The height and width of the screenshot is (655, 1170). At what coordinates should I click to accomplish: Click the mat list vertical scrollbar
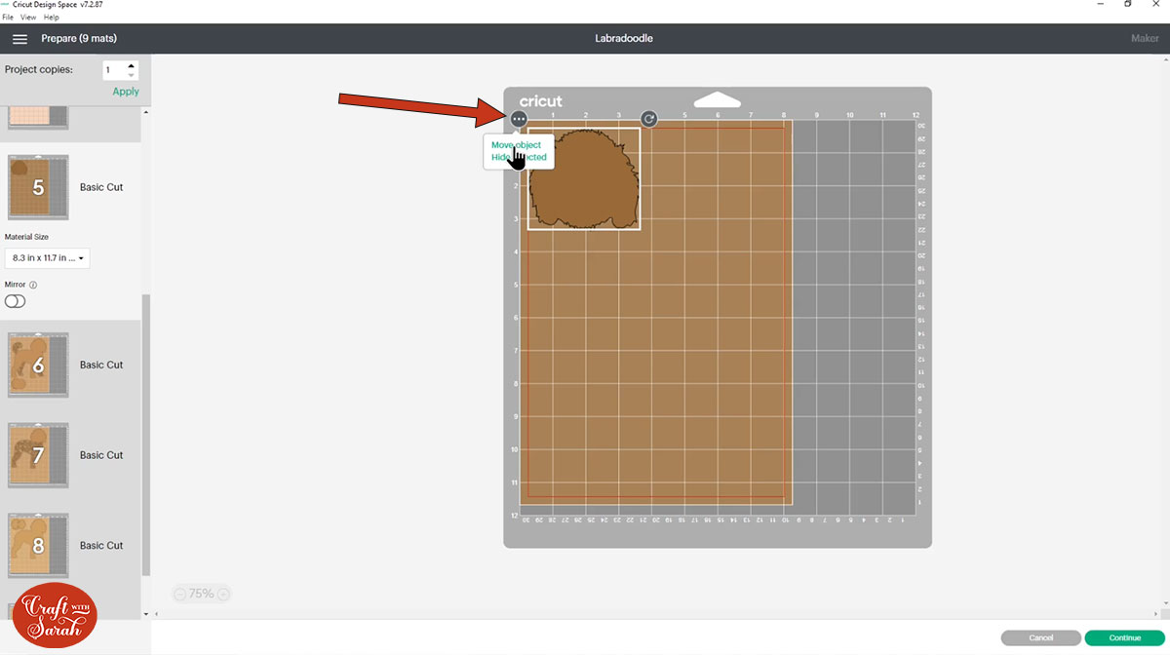146,434
